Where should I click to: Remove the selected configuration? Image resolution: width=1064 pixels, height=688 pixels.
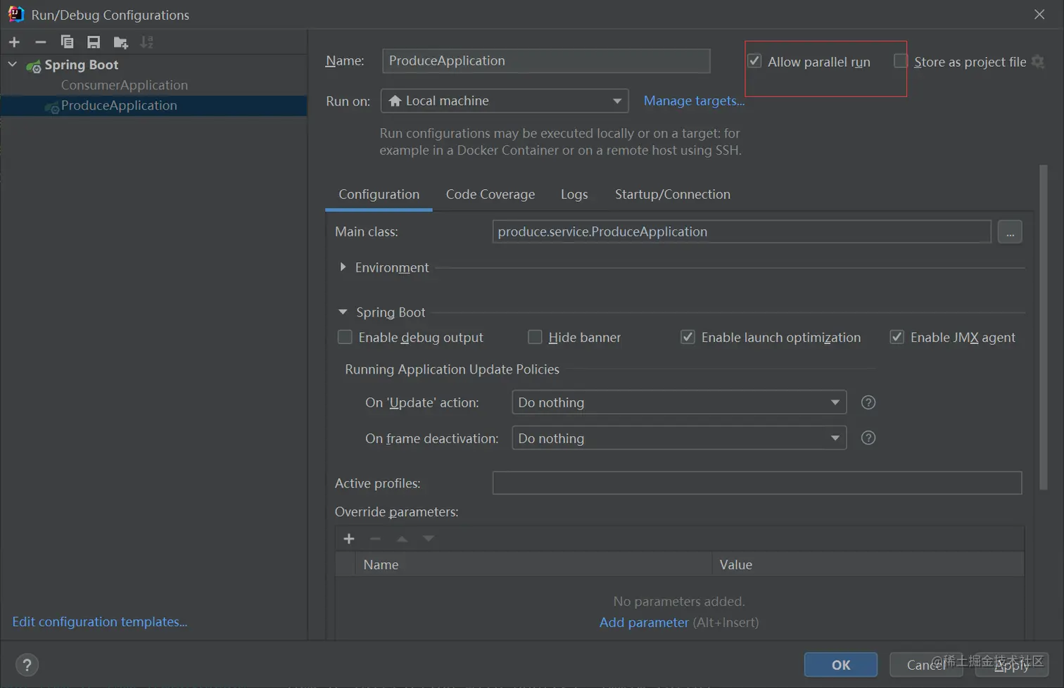coord(40,42)
